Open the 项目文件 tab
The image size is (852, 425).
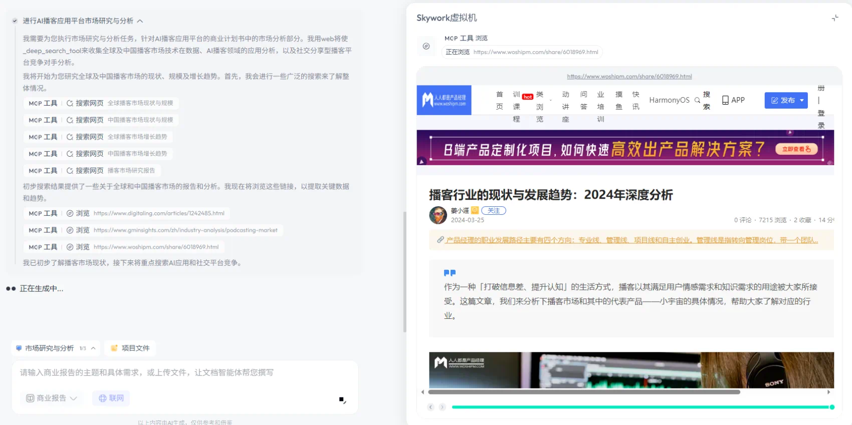coord(130,348)
